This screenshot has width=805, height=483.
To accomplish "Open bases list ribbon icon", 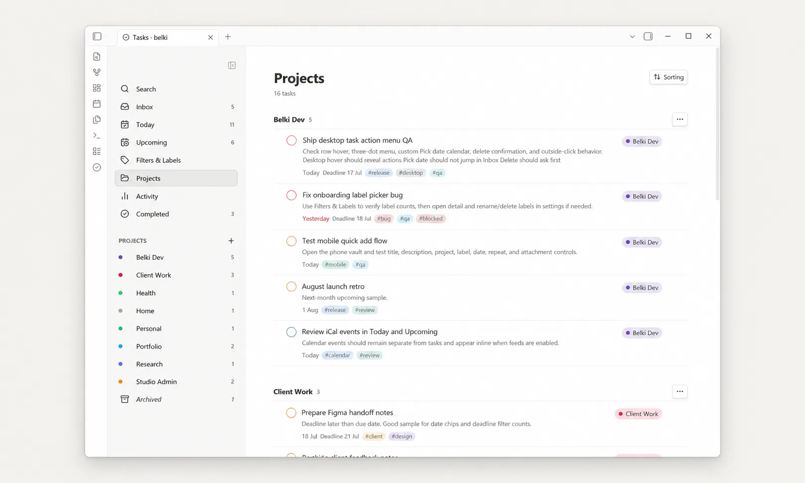I will [97, 151].
